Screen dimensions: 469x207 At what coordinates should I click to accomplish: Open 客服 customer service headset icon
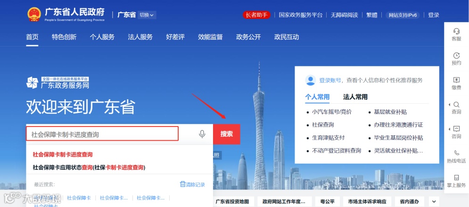click(x=456, y=31)
